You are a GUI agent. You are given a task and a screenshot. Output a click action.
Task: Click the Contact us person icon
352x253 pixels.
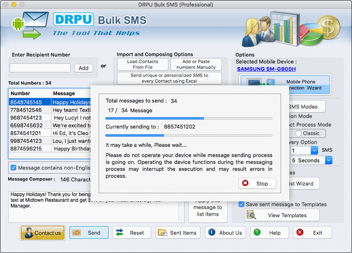tap(29, 233)
